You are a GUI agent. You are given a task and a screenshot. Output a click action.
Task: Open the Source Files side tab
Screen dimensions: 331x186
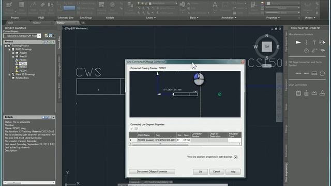point(59,42)
